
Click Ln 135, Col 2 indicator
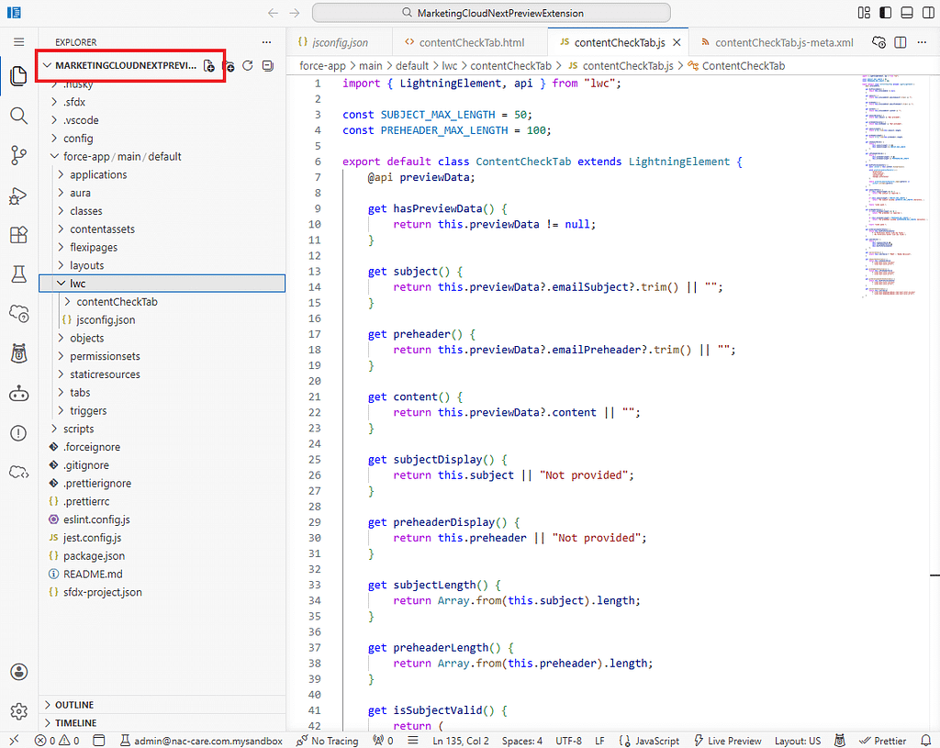pos(461,741)
